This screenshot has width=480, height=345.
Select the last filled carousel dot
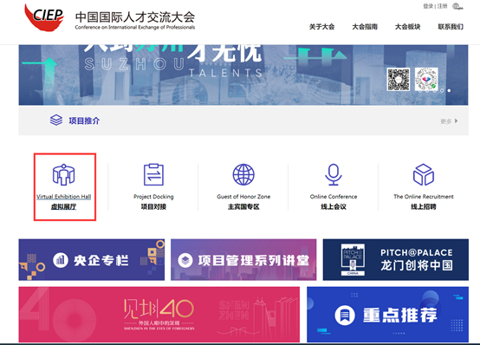[x=449, y=91]
